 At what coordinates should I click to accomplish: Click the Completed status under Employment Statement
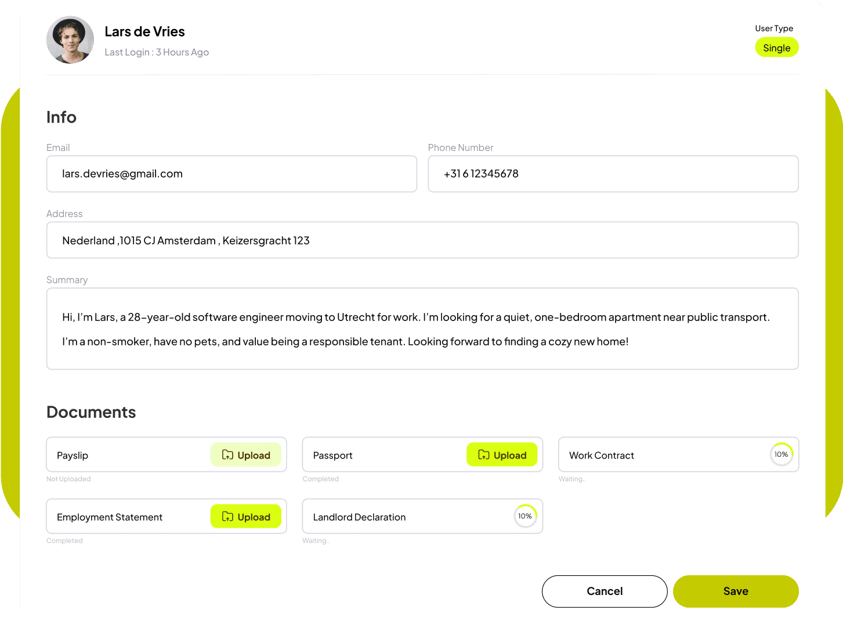click(64, 540)
